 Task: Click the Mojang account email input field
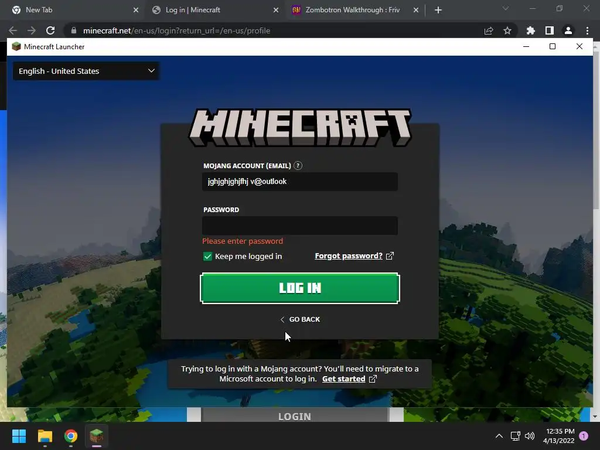[299, 182]
